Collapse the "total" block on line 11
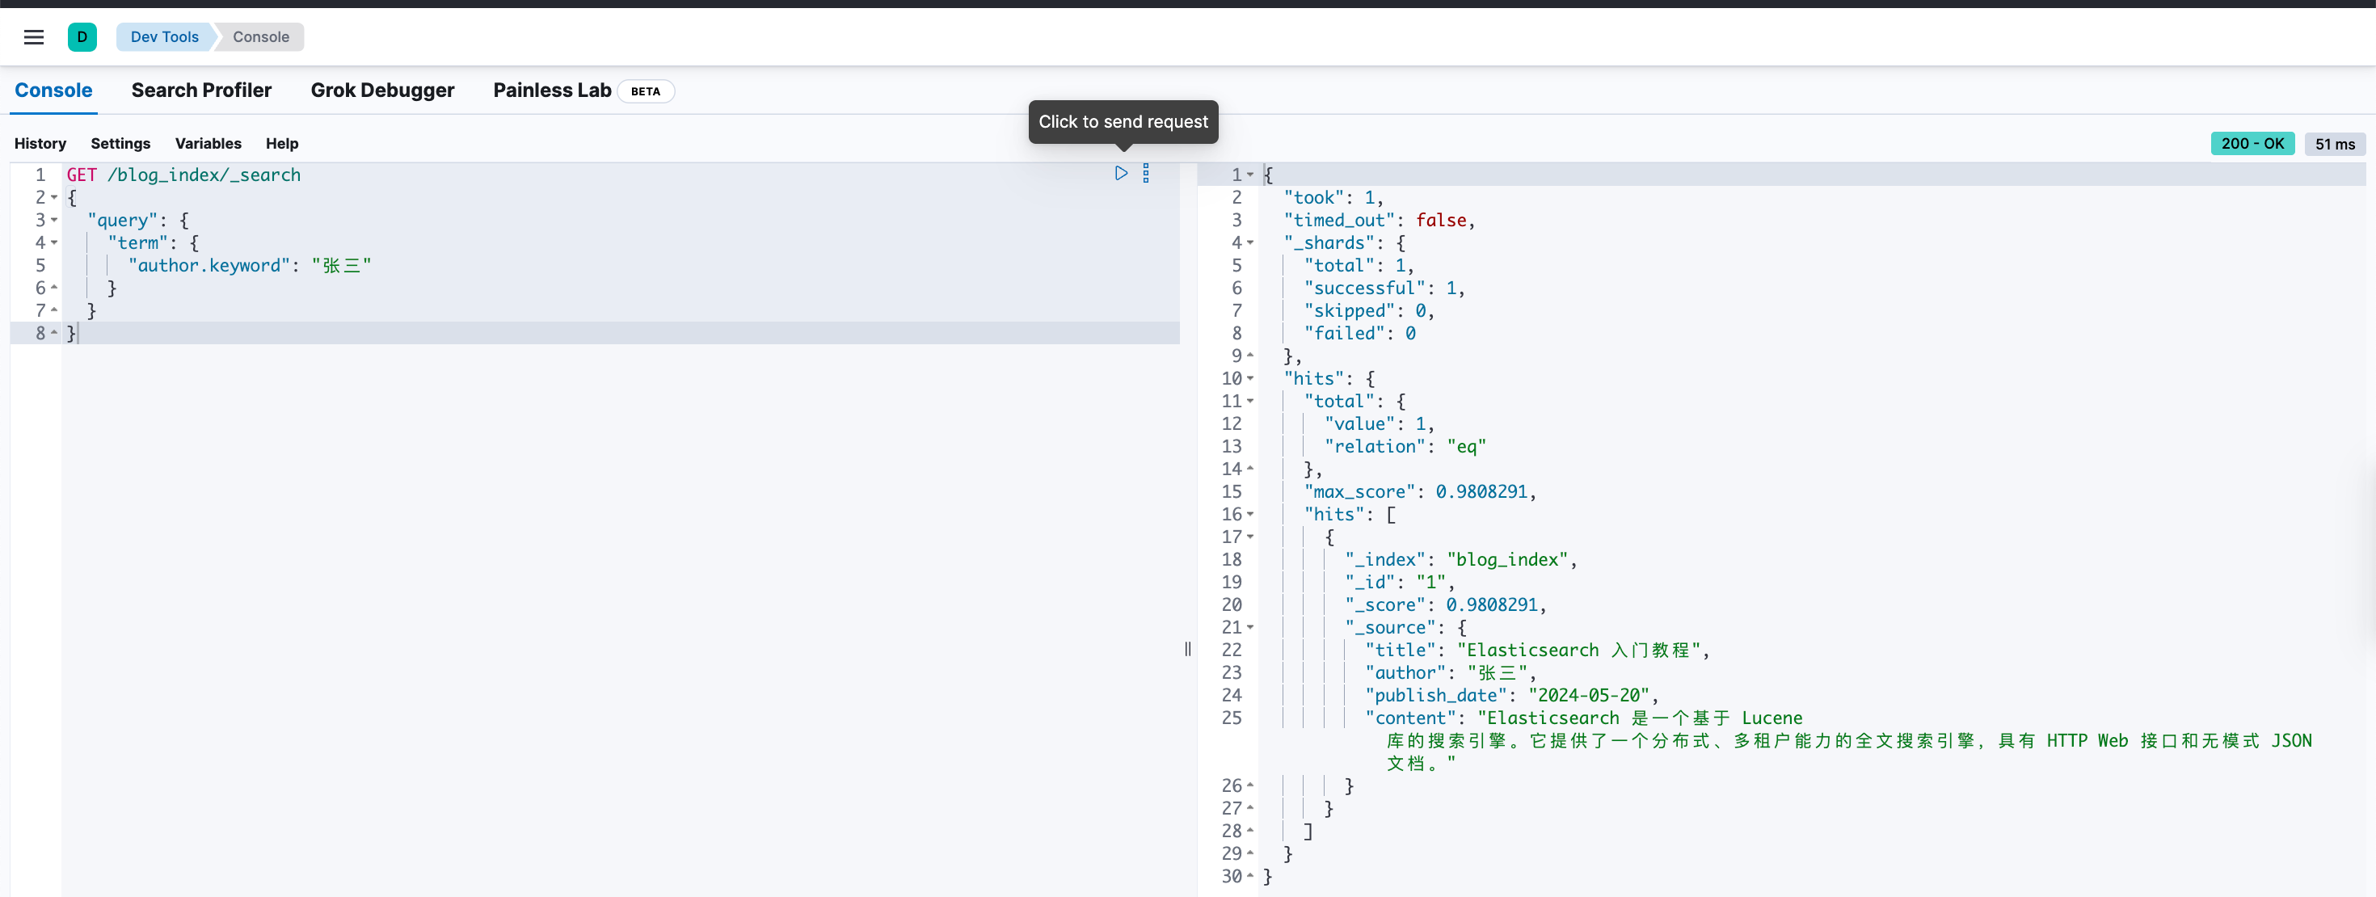Screen dimensions: 2376x897 pyautogui.click(x=1249, y=401)
